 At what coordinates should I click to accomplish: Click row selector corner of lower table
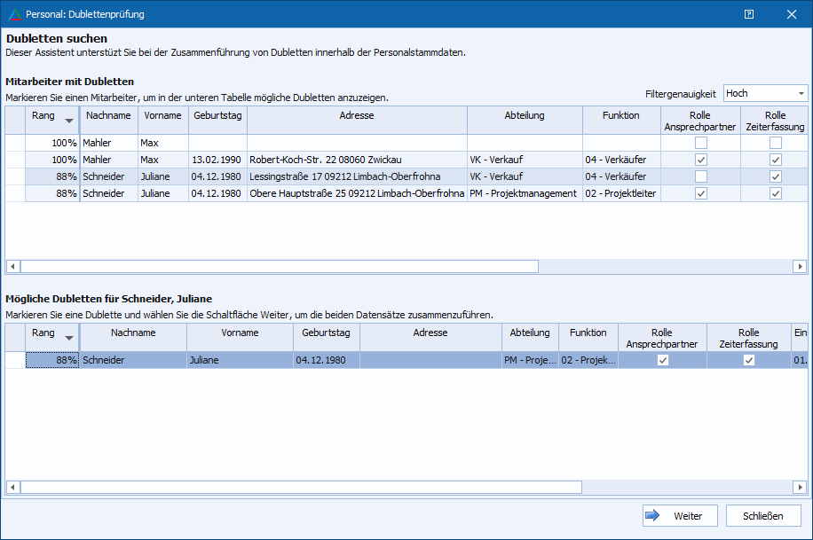tap(15, 337)
